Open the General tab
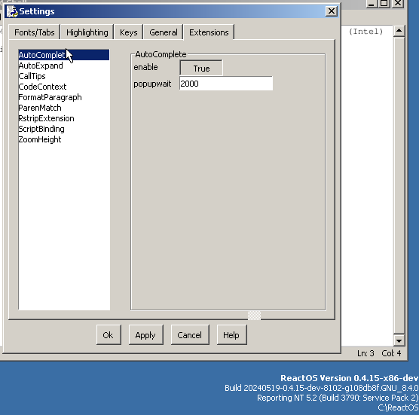419x415 pixels. (164, 32)
